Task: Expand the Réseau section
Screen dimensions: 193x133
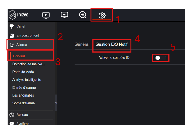Action: point(22,115)
